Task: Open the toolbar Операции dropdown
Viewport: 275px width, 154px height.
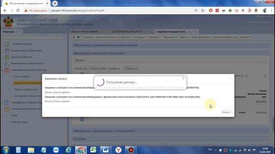Action: click(x=140, y=37)
